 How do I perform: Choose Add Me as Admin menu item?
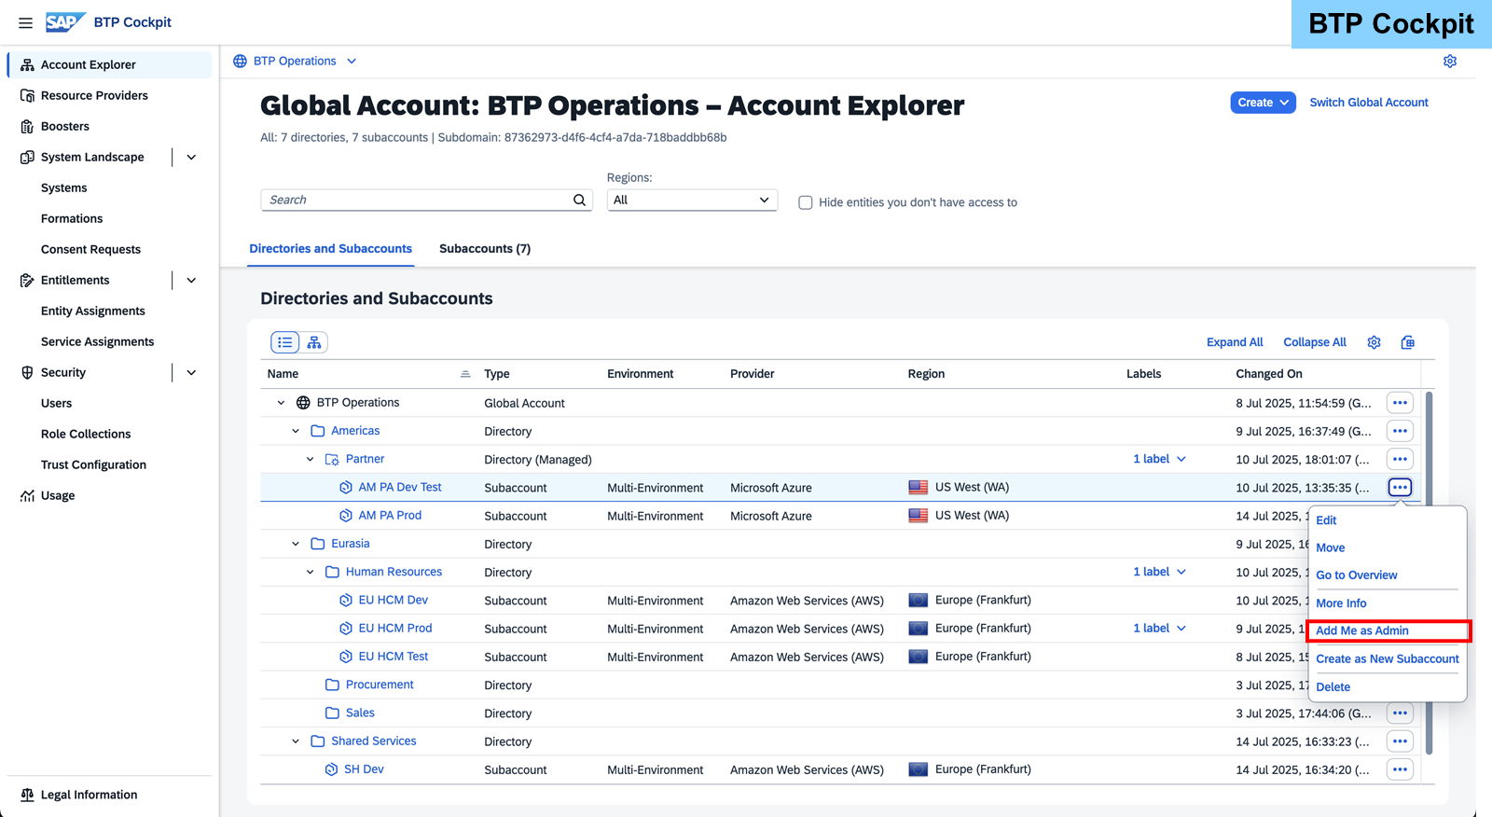(1362, 630)
